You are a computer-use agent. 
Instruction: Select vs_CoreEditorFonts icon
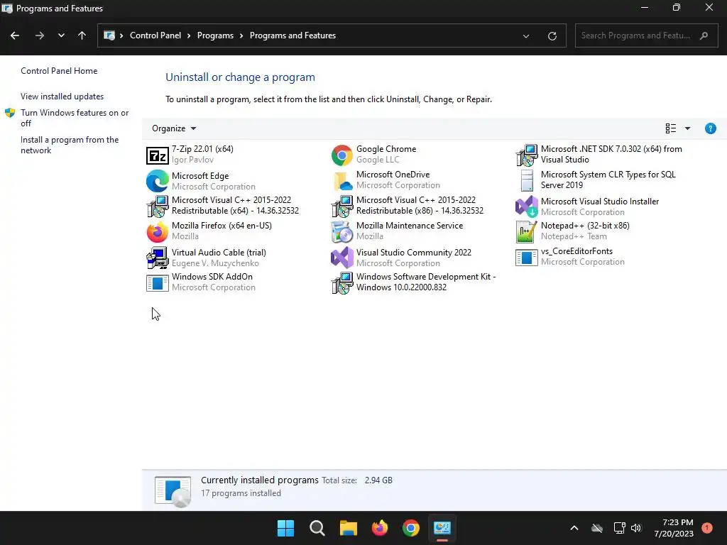click(x=527, y=257)
